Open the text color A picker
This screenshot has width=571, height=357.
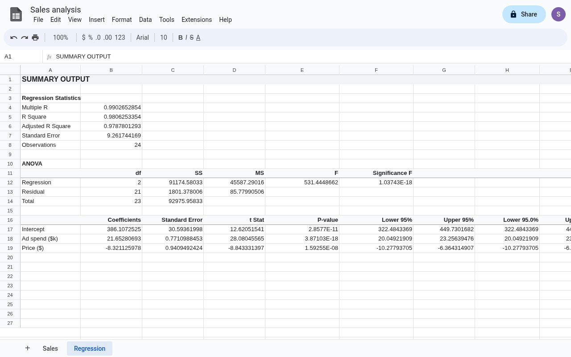pyautogui.click(x=198, y=37)
